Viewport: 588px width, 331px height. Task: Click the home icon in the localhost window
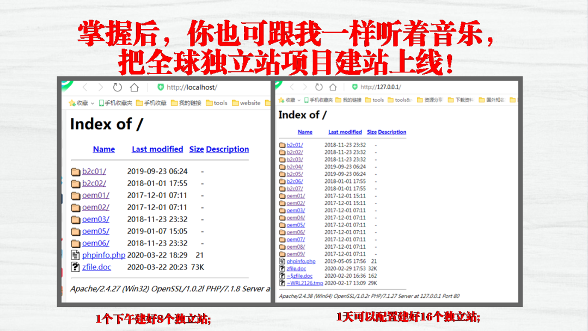tap(133, 87)
